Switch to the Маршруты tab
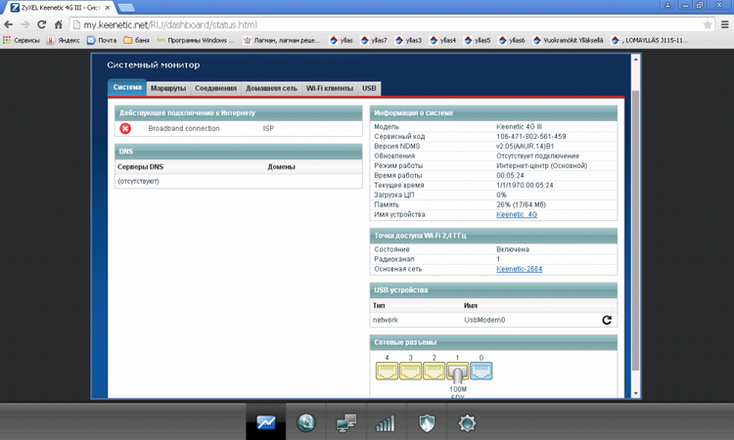Screen dimensions: 734x440 tap(168, 88)
